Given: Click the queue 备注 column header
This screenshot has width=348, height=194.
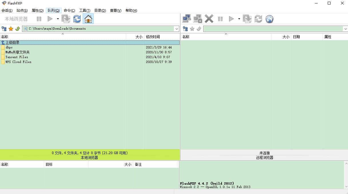Looking at the screenshot, I should point(156,164).
